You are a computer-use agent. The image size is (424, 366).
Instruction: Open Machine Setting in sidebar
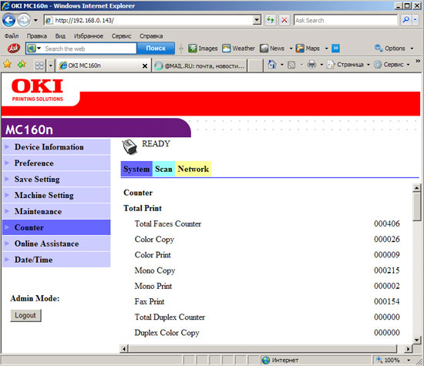[x=56, y=195]
